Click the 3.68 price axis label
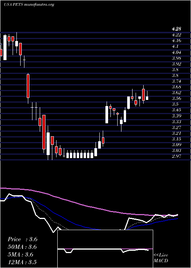The width and height of the screenshot is (191, 268). click(x=176, y=87)
